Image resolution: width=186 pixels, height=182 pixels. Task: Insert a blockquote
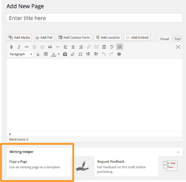(x=50, y=47)
